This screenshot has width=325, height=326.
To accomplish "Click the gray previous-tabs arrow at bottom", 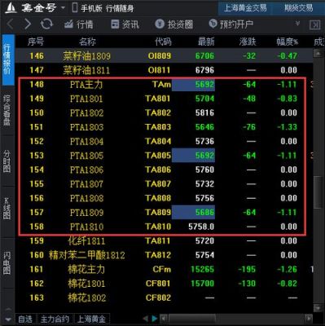I will (x=146, y=319).
